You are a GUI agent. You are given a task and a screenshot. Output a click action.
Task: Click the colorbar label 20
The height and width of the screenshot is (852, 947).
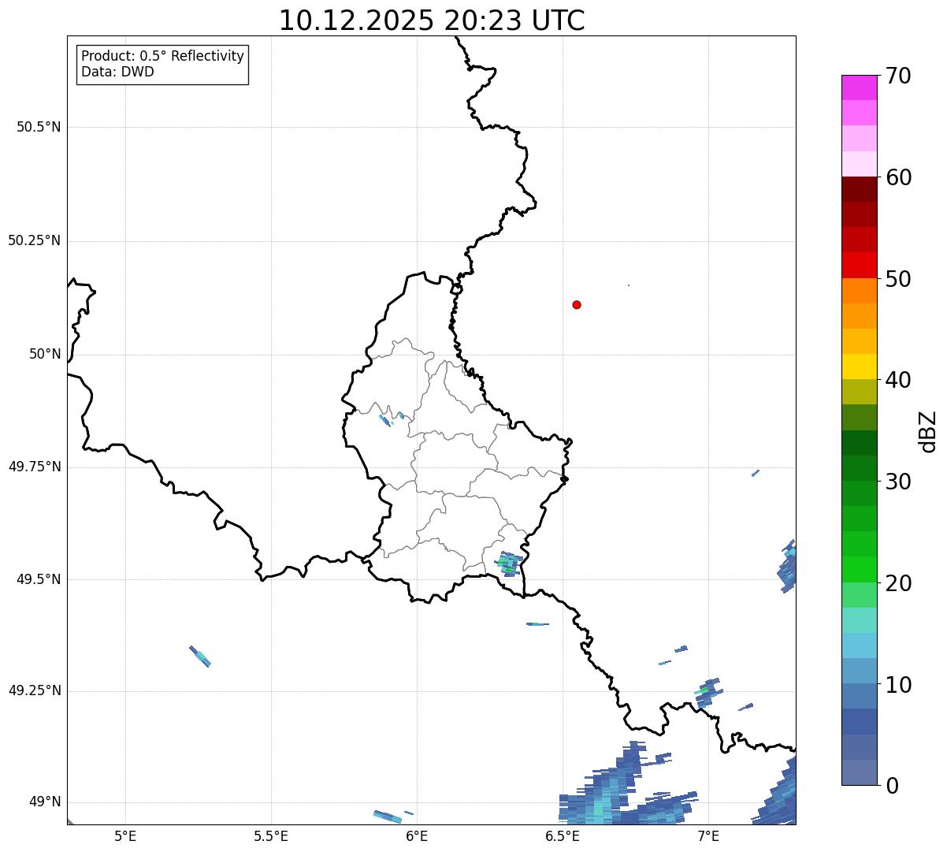(x=898, y=583)
